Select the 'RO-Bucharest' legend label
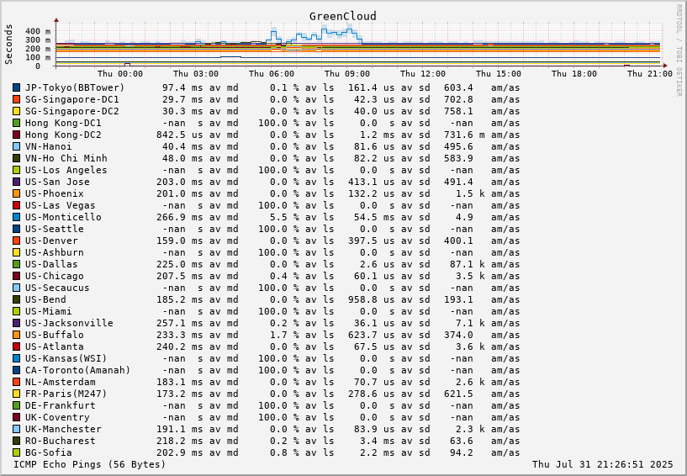Image resolution: width=687 pixels, height=476 pixels. coord(60,441)
